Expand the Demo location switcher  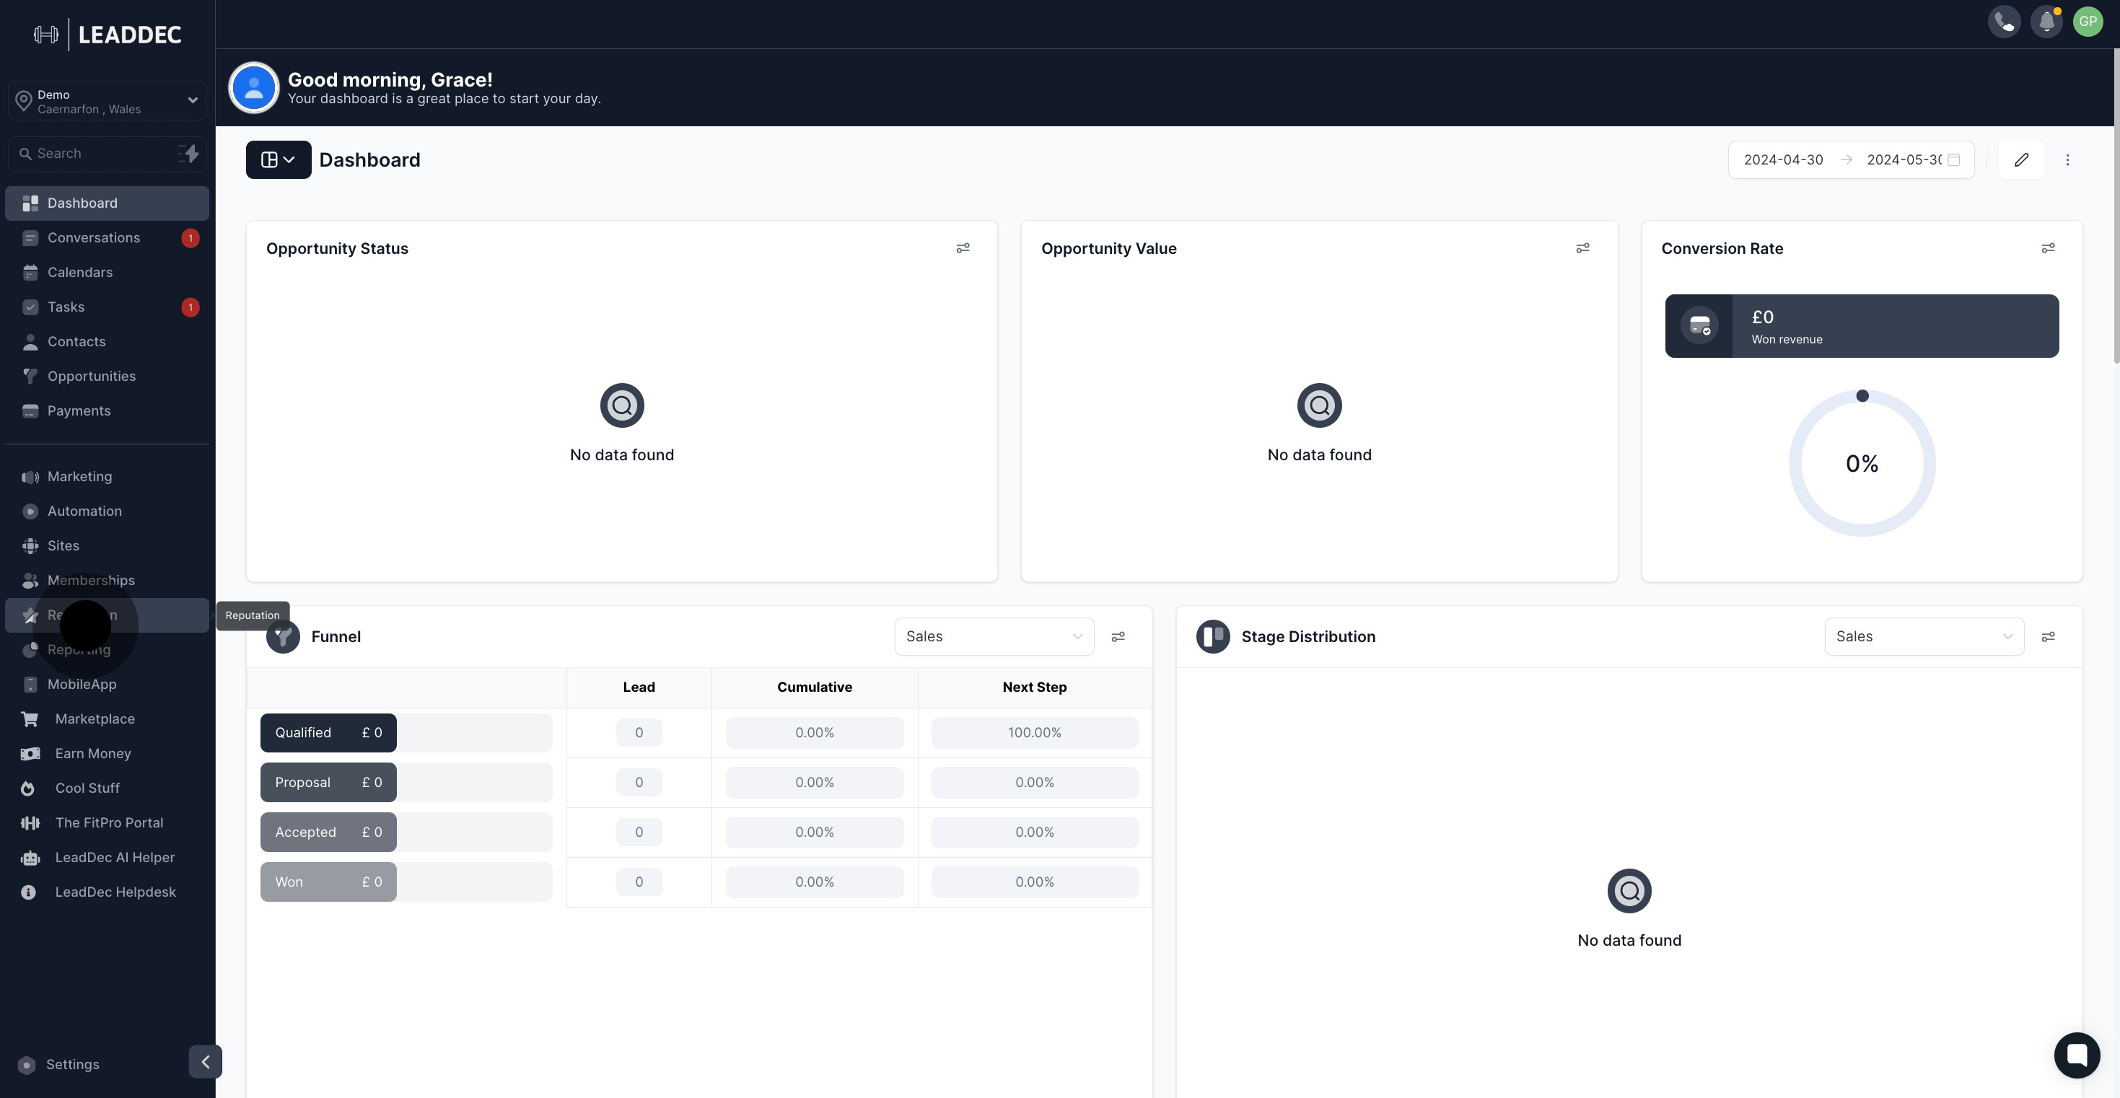[107, 101]
